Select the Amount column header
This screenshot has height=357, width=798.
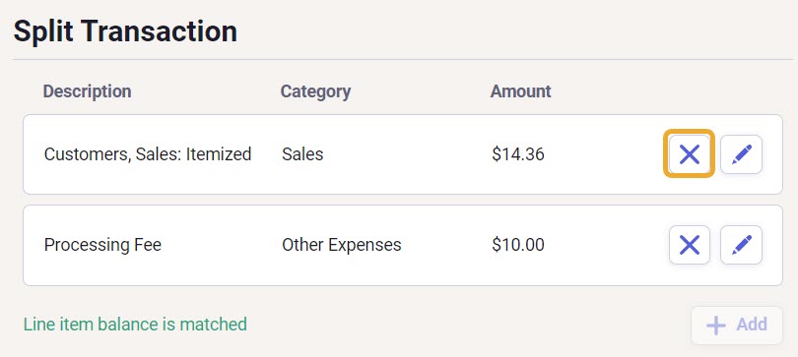tap(520, 91)
